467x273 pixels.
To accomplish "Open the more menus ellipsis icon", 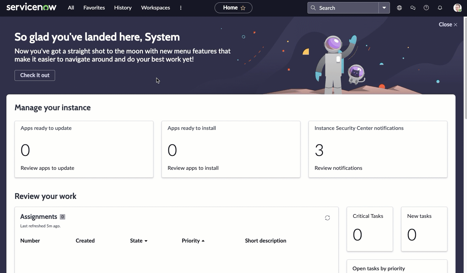I will (181, 7).
